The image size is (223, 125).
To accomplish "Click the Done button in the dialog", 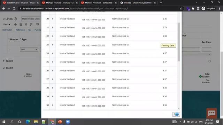I will coord(176,114).
